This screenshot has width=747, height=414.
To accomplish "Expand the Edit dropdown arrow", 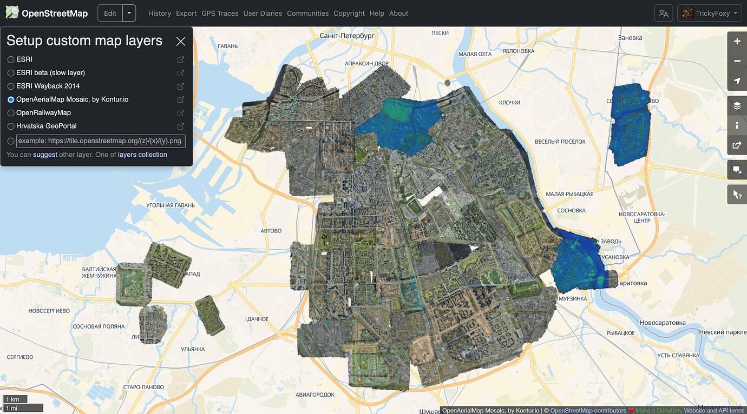I will 129,13.
